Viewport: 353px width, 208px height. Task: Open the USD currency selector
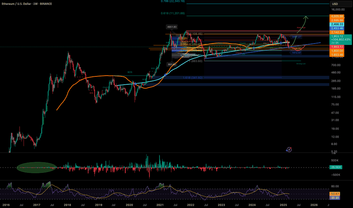pyautogui.click(x=341, y=4)
